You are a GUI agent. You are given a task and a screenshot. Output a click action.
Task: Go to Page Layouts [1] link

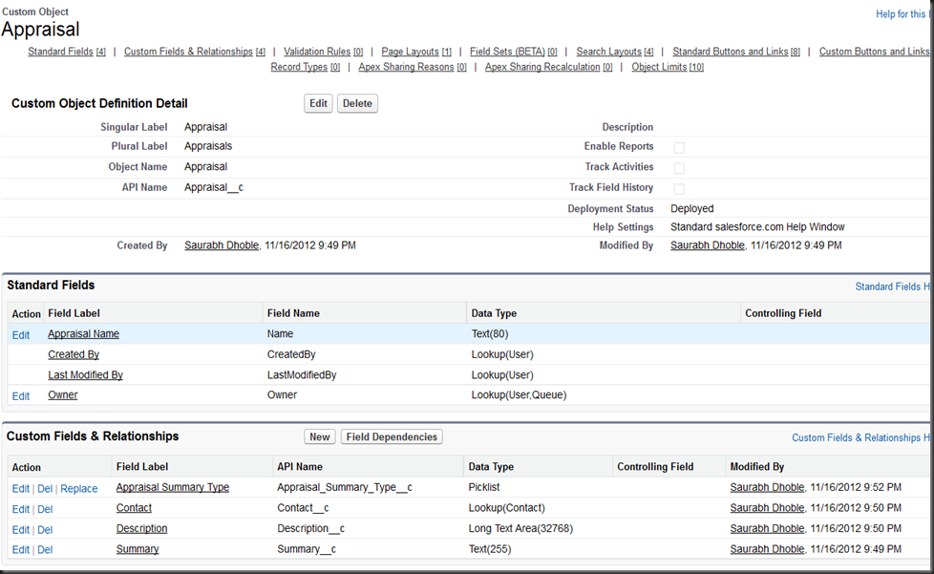[416, 52]
